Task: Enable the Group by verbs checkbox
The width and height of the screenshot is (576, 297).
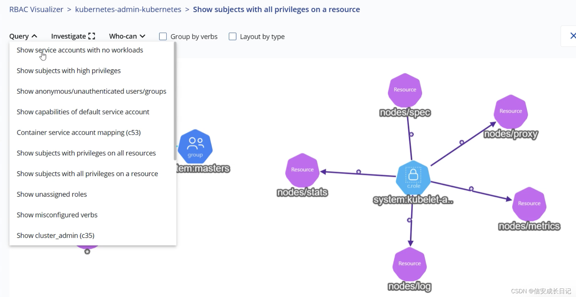Action: (163, 36)
